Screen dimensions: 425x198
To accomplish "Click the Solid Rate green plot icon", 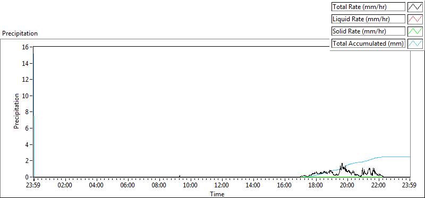I will pos(415,31).
